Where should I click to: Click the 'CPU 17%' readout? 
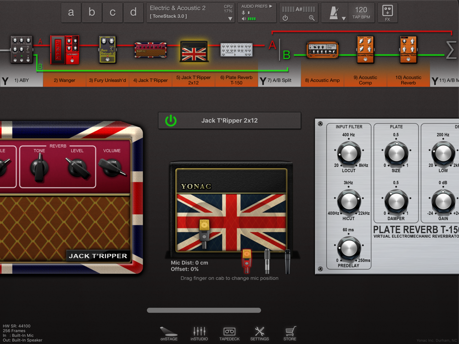pos(228,9)
